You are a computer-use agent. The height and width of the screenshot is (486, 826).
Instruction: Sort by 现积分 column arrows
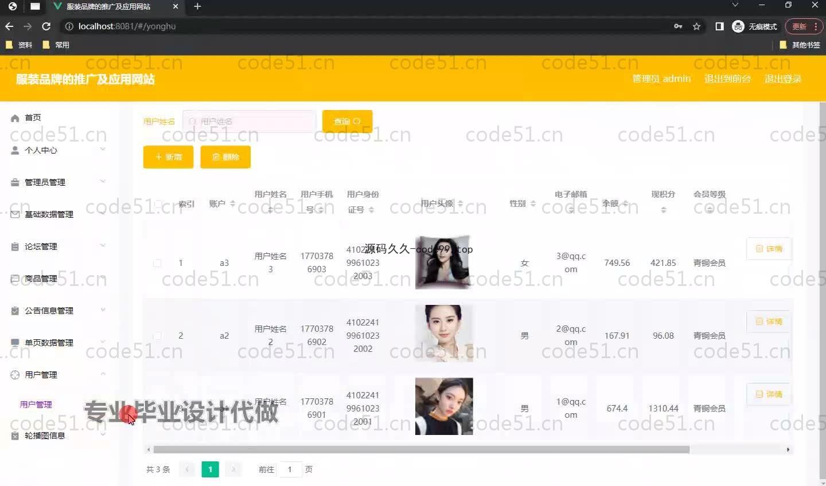(x=663, y=210)
